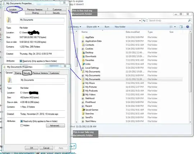Switch to Location tab in back dialog
Image resolution: width=194 pixels, height=154 pixels.
coord(13,10)
